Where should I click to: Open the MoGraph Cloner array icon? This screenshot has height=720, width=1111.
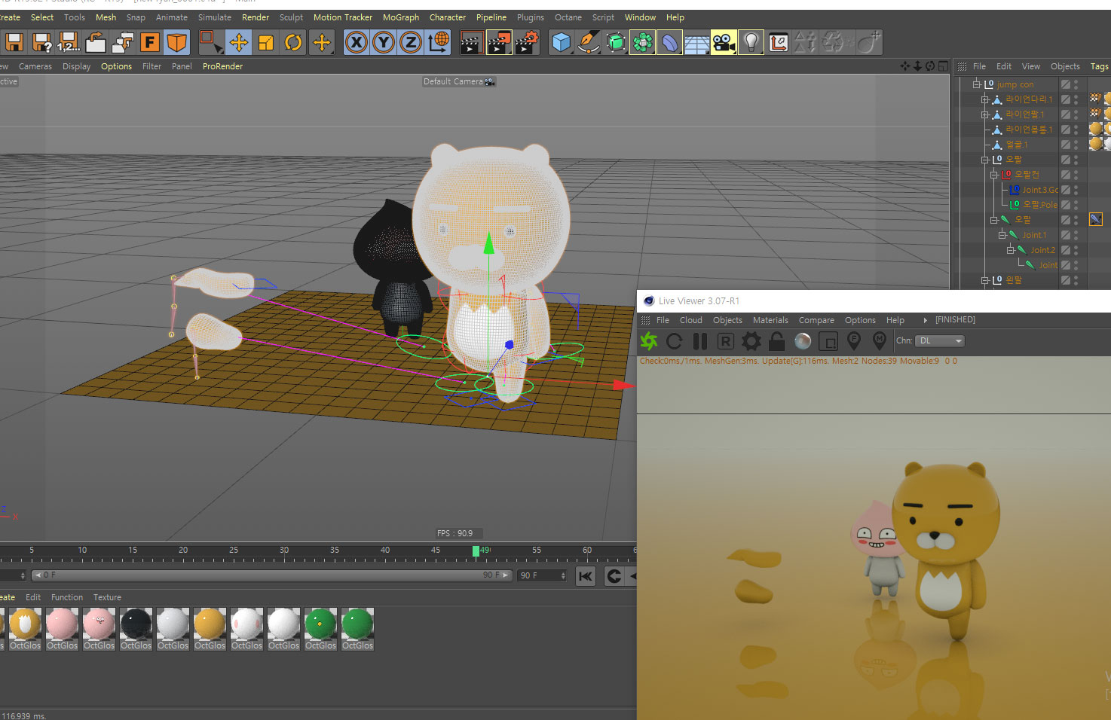[x=643, y=42]
